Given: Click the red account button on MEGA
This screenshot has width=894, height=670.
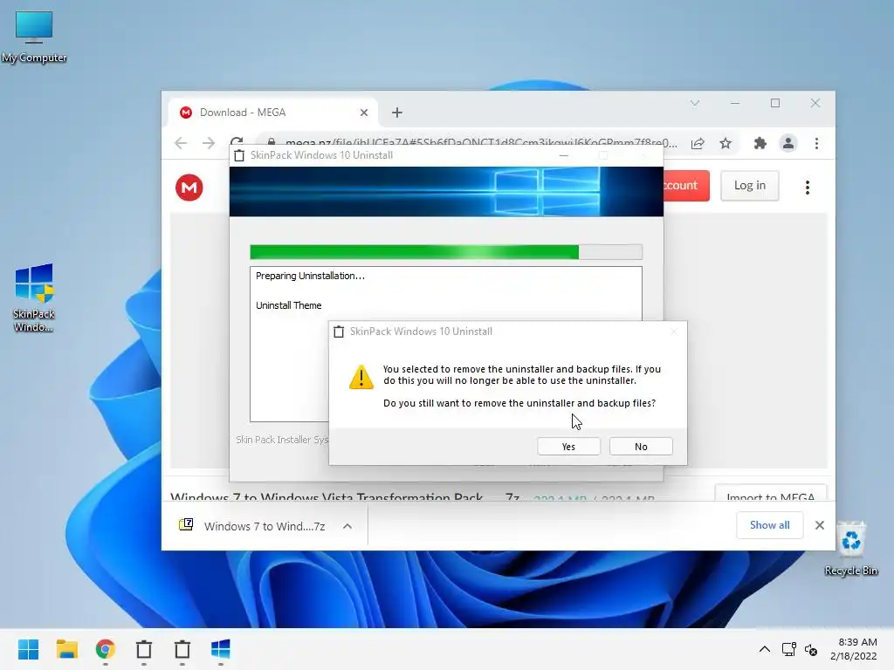Looking at the screenshot, I should coord(686,185).
